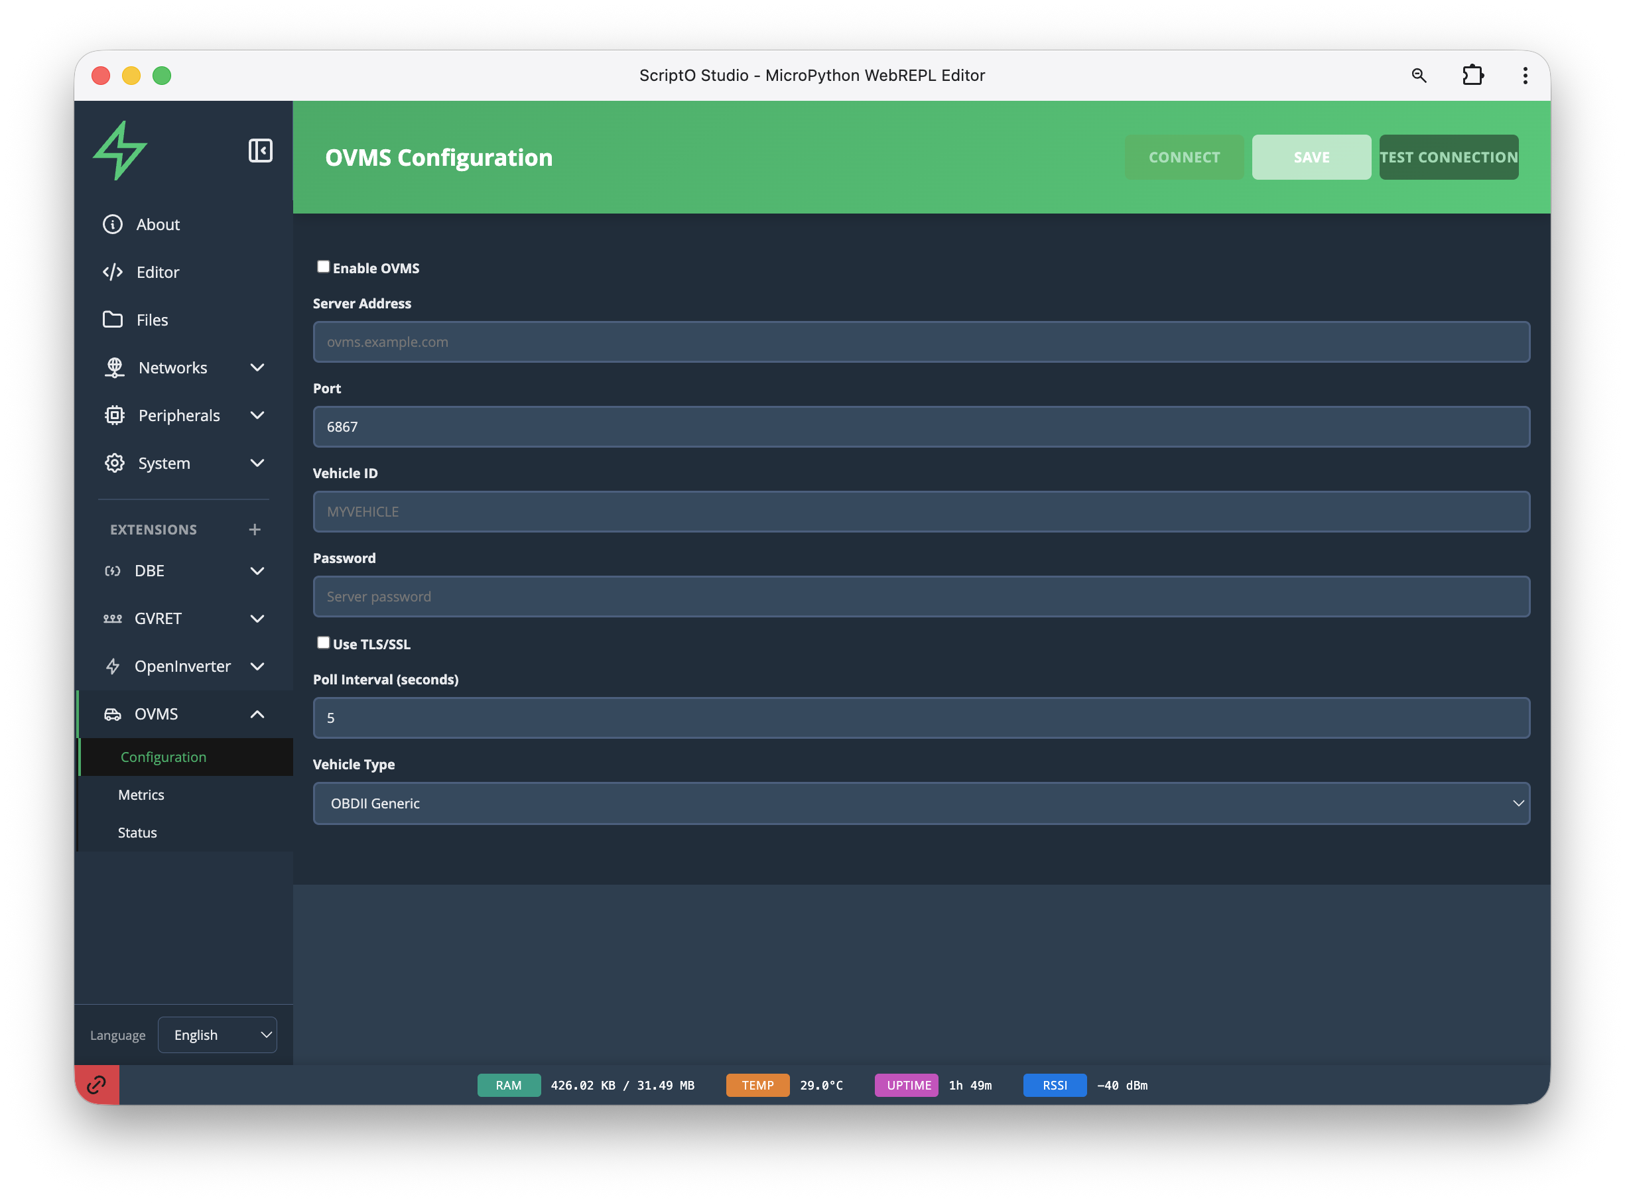Open the three-dot browser menu
Image resolution: width=1625 pixels, height=1203 pixels.
(x=1524, y=76)
